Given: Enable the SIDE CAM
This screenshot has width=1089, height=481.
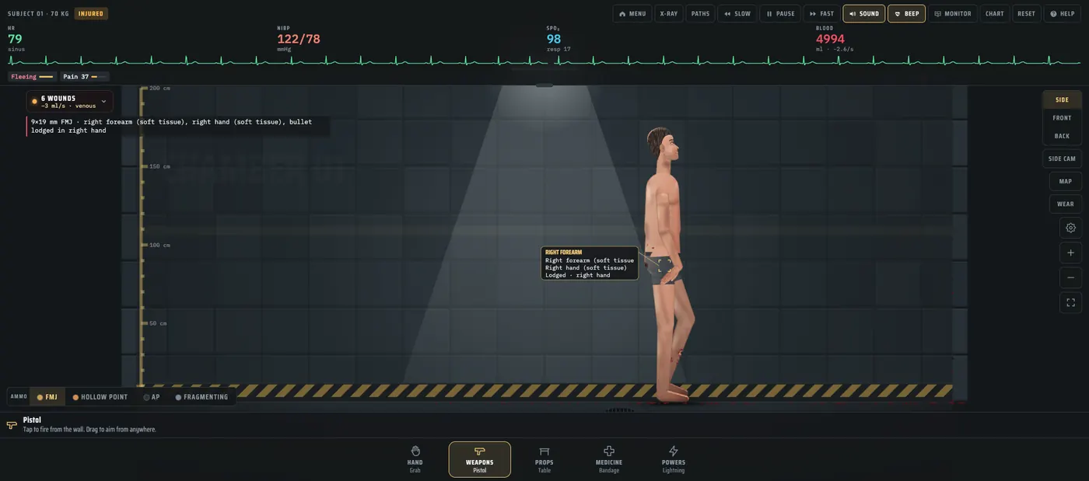Looking at the screenshot, I should tap(1062, 159).
